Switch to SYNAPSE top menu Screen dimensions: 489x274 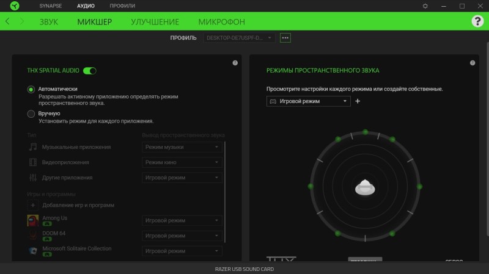point(51,6)
